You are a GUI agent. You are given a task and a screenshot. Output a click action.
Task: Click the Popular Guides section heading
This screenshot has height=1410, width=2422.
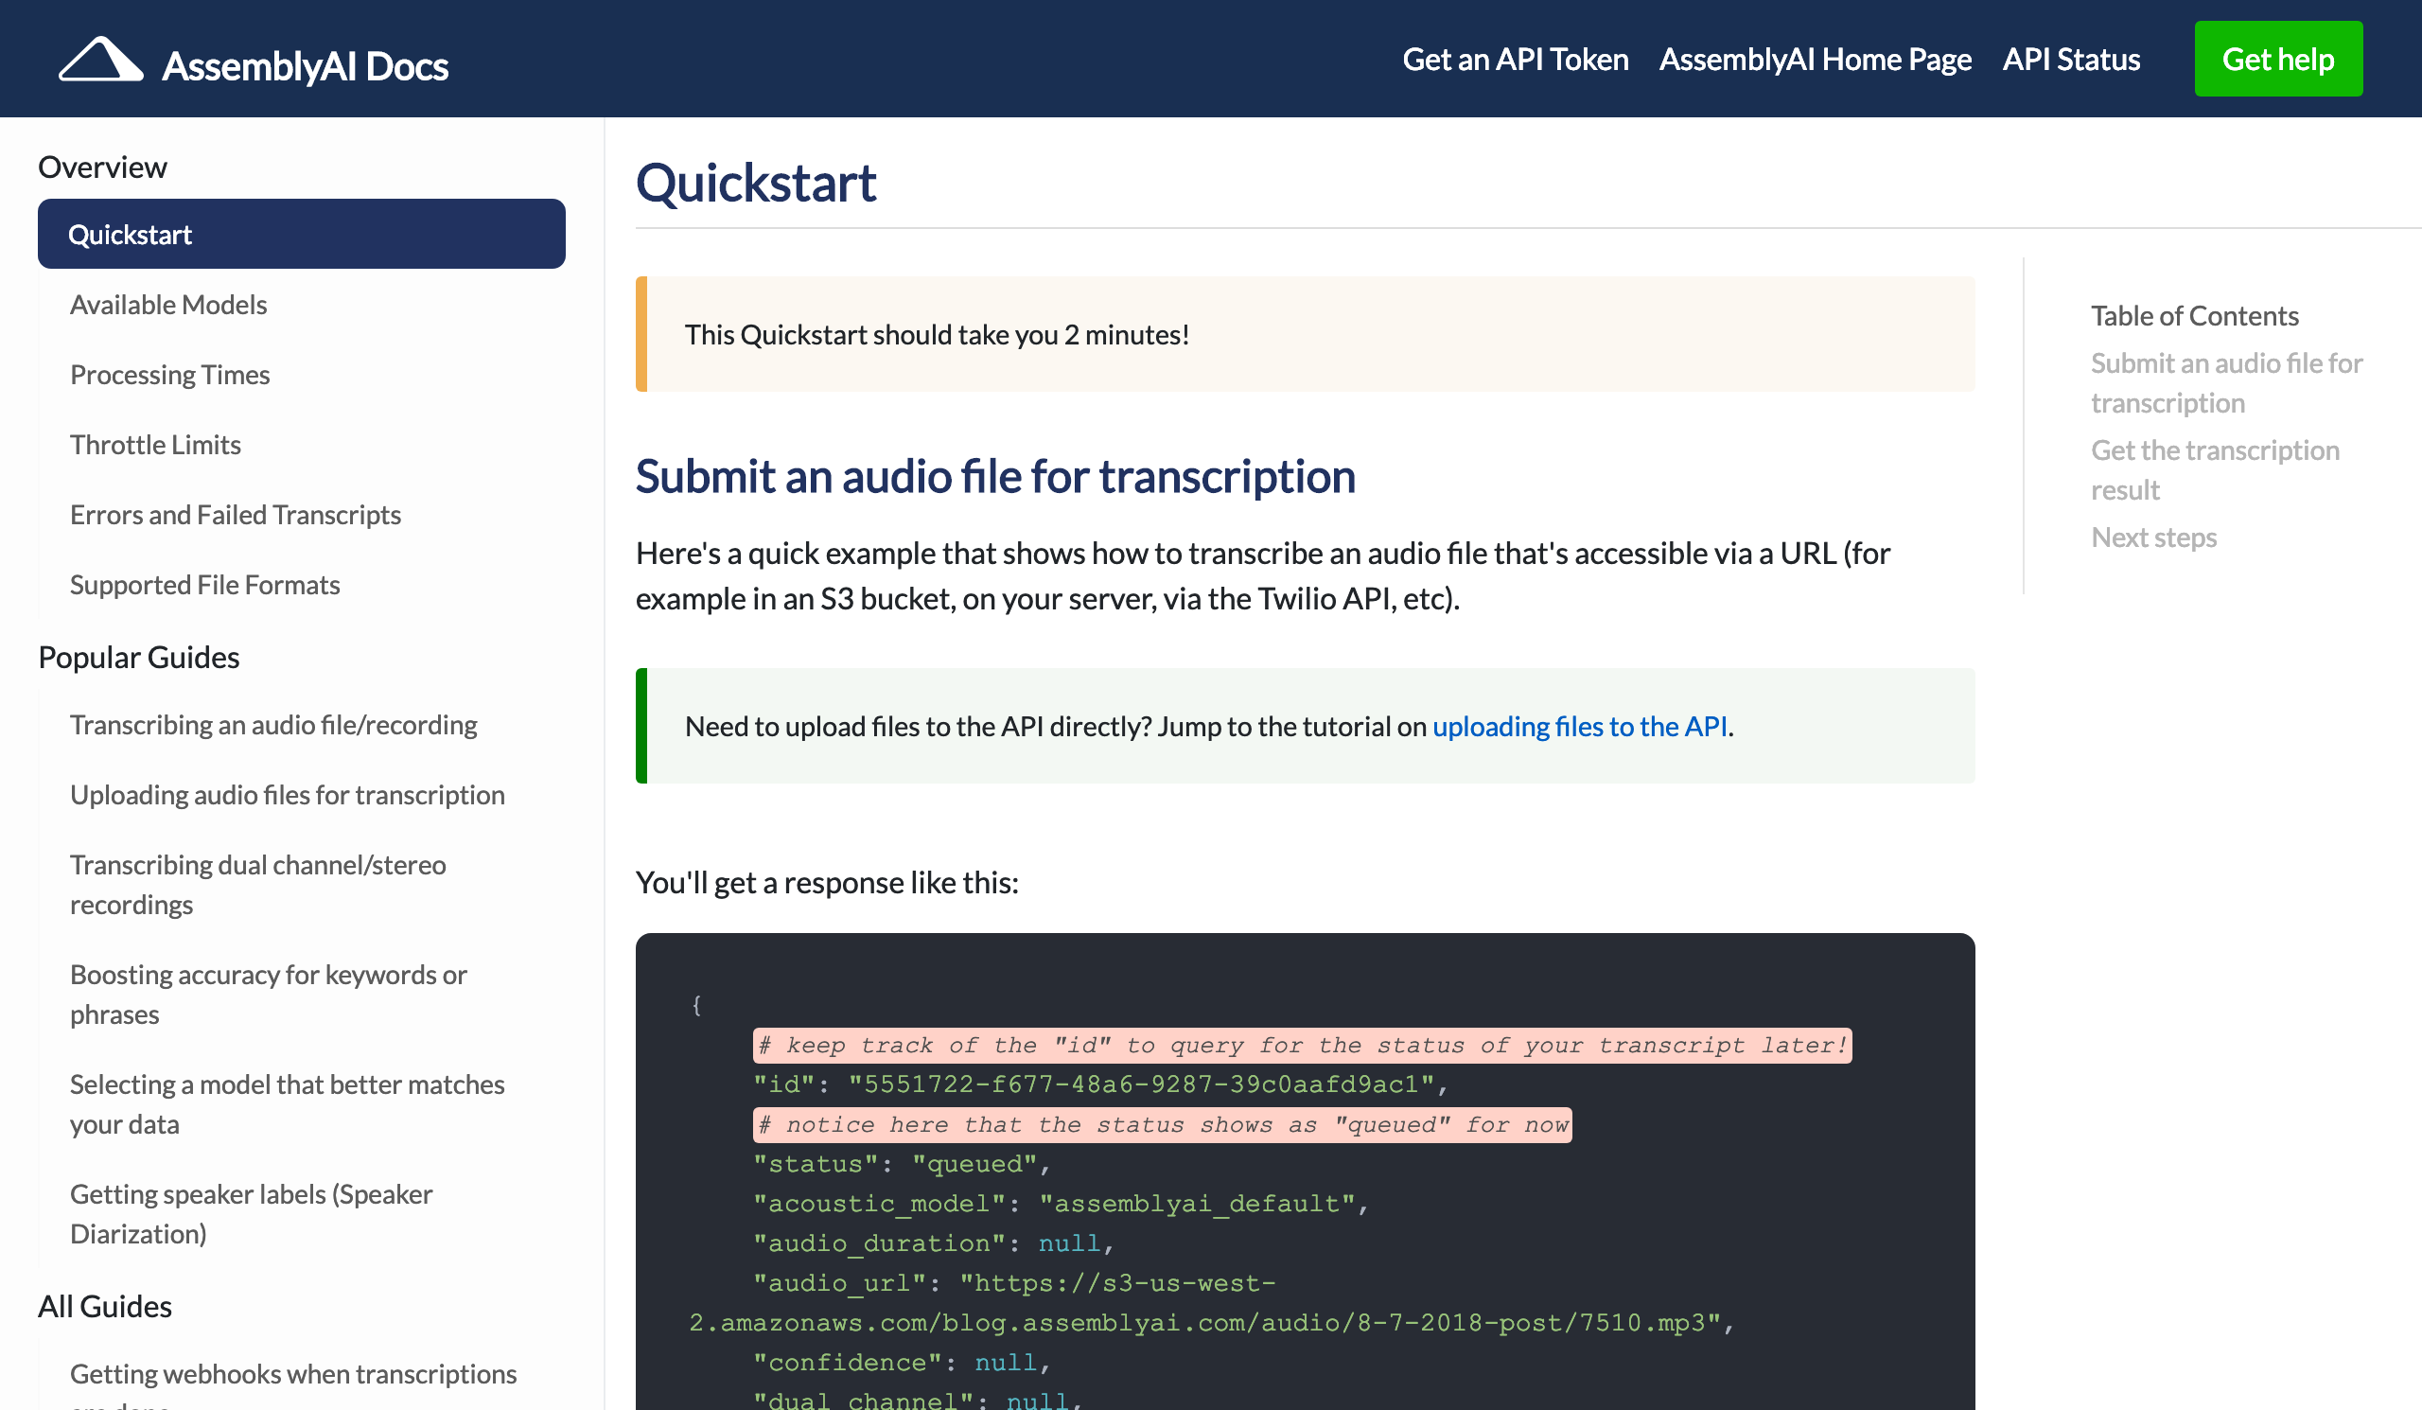(138, 658)
